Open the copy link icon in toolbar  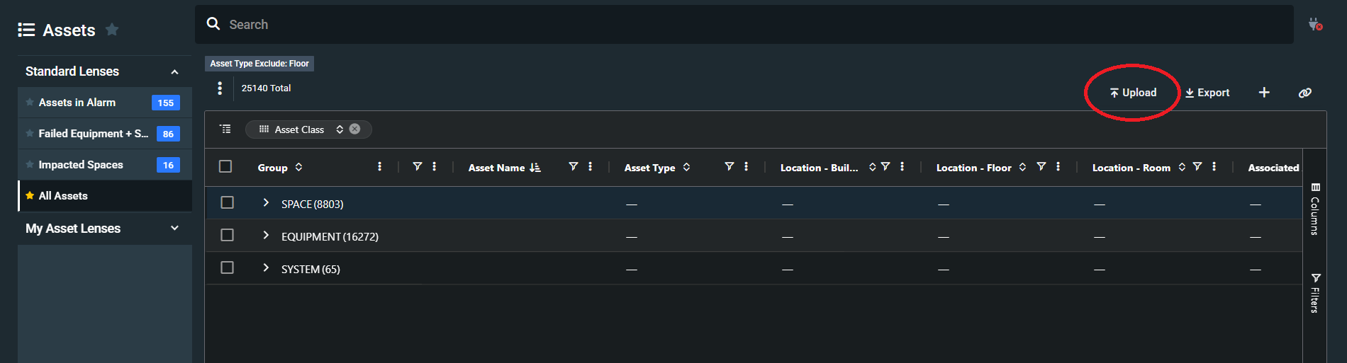pos(1304,93)
